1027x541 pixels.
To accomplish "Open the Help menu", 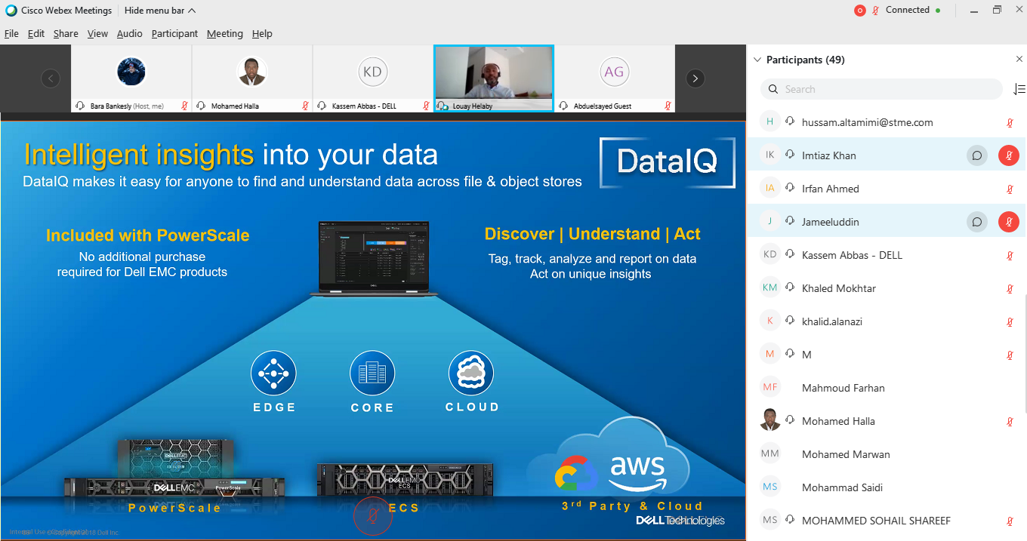I will click(262, 34).
